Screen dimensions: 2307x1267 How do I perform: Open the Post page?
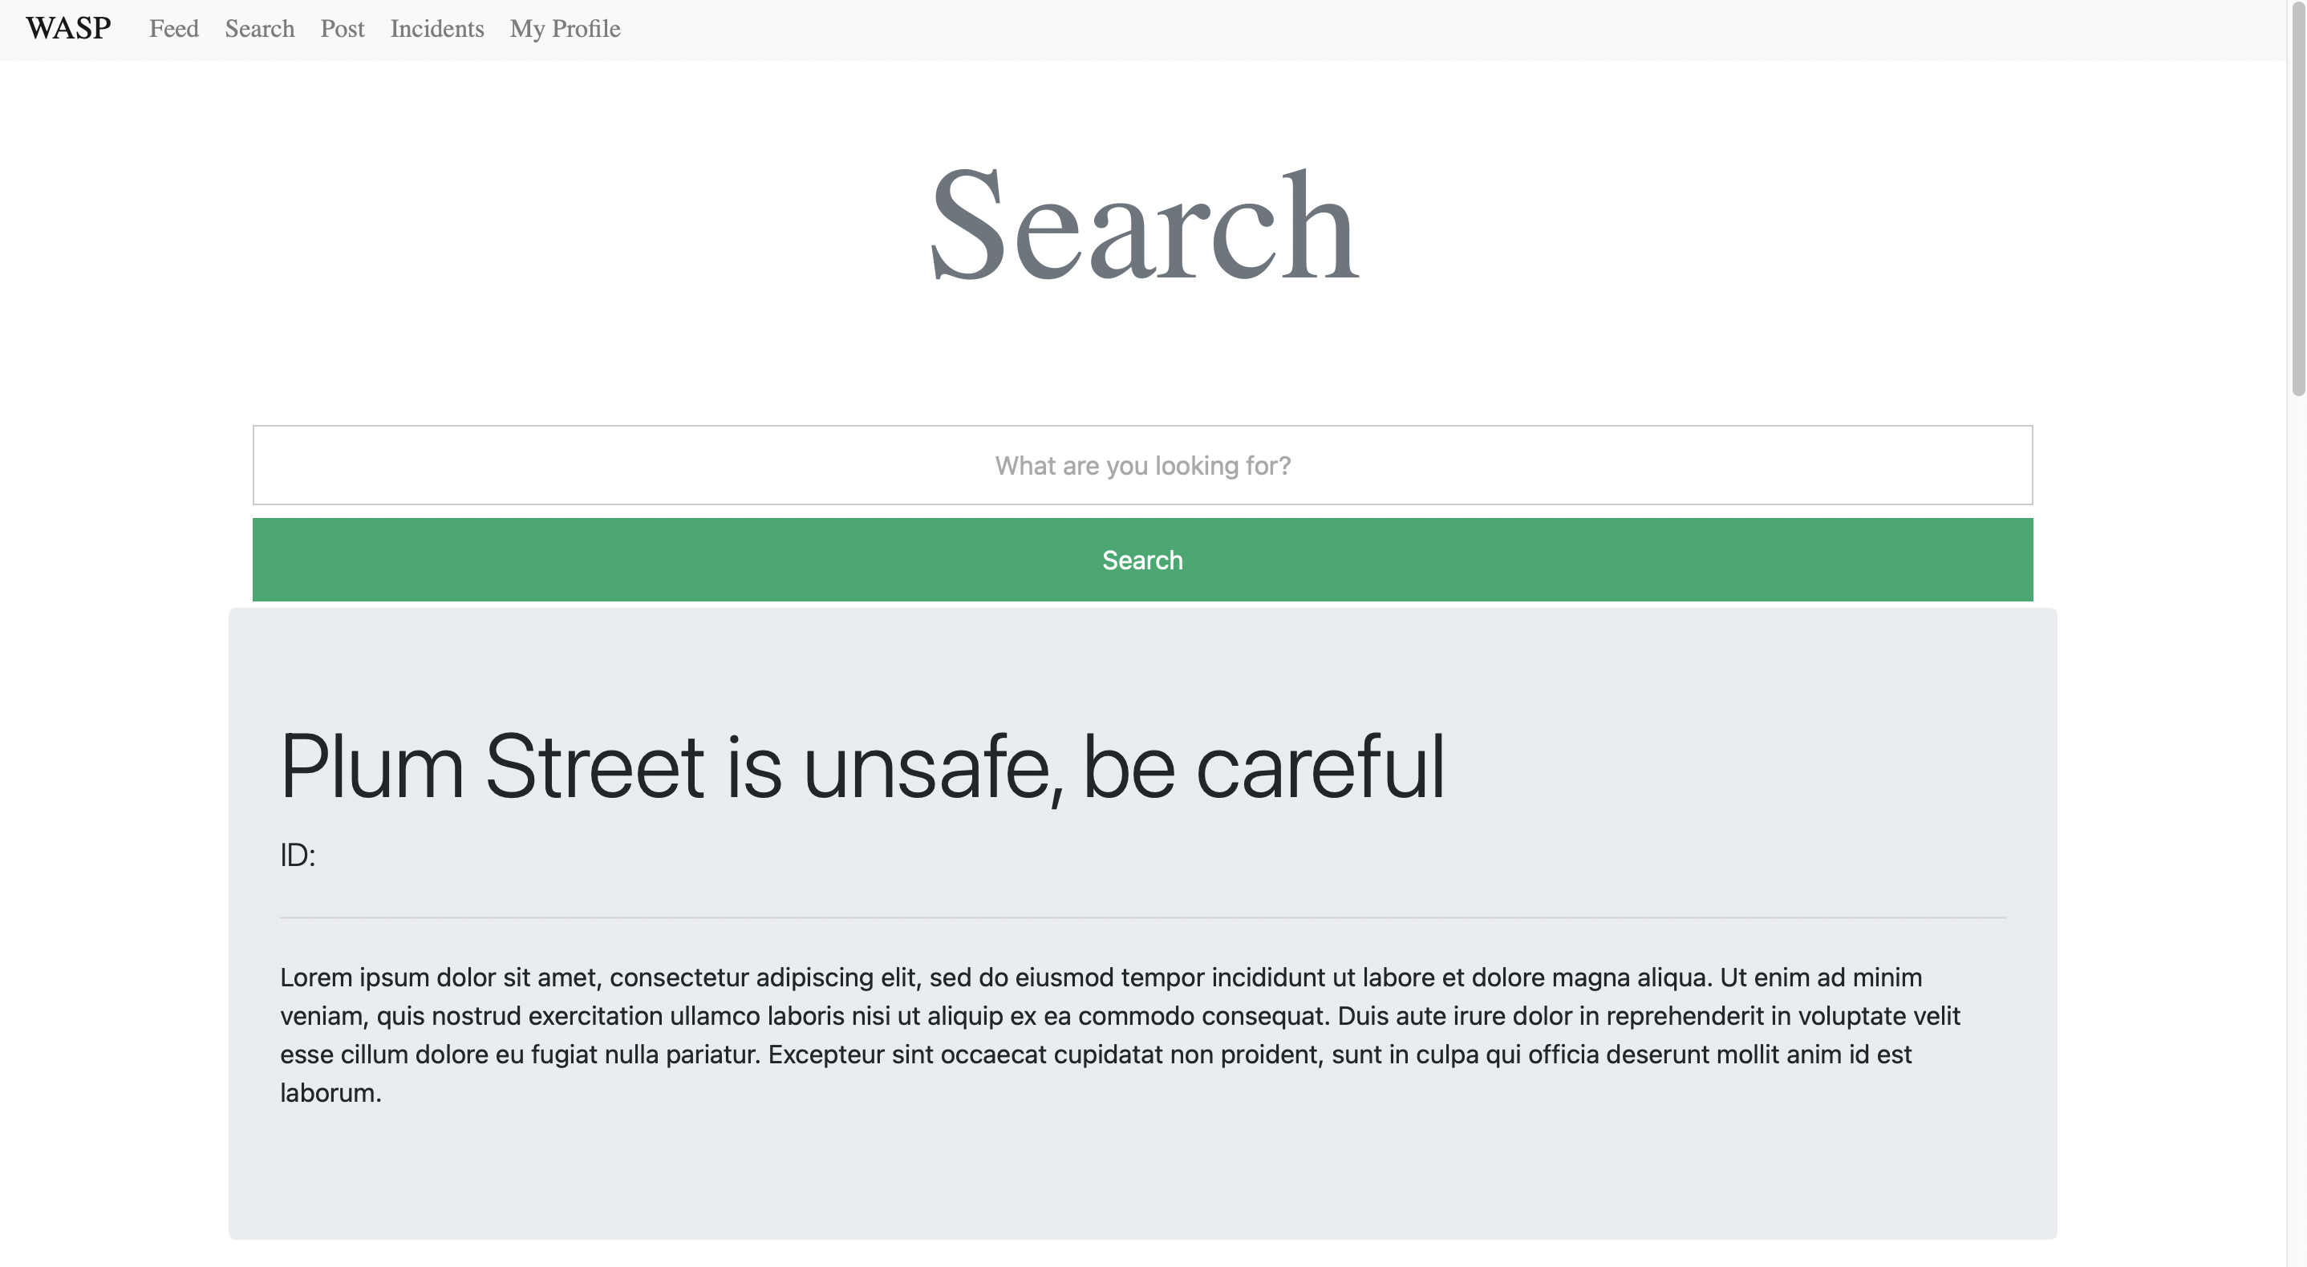[342, 29]
